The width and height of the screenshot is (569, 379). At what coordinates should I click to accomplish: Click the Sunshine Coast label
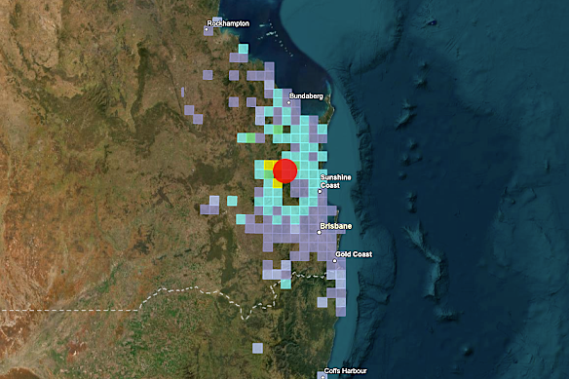click(x=336, y=181)
